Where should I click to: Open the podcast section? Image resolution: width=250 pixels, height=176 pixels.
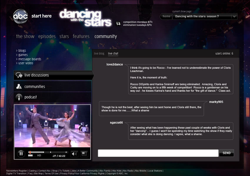(52, 97)
